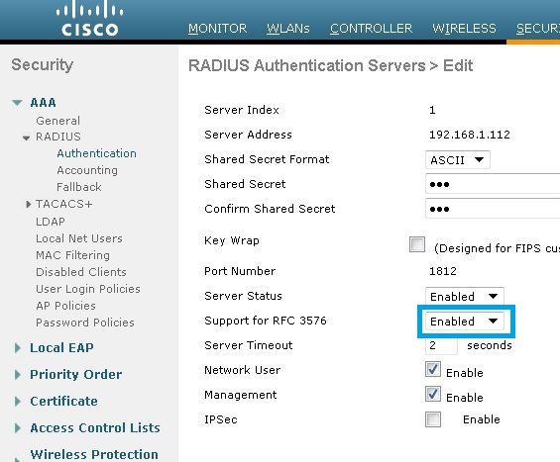This screenshot has height=462, width=560.
Task: Open AP Policies
Action: (65, 306)
